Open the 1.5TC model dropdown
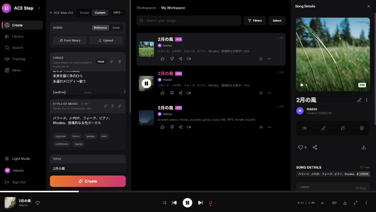The image size is (376, 212). [118, 12]
